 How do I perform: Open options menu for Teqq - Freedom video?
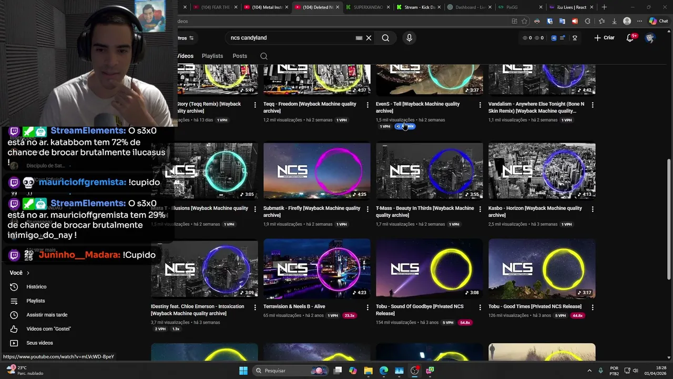(368, 105)
